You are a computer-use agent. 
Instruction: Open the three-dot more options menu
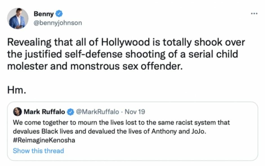click(254, 14)
